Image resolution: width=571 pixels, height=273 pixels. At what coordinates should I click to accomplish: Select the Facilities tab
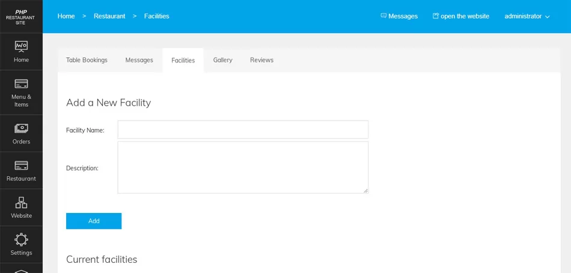click(183, 61)
